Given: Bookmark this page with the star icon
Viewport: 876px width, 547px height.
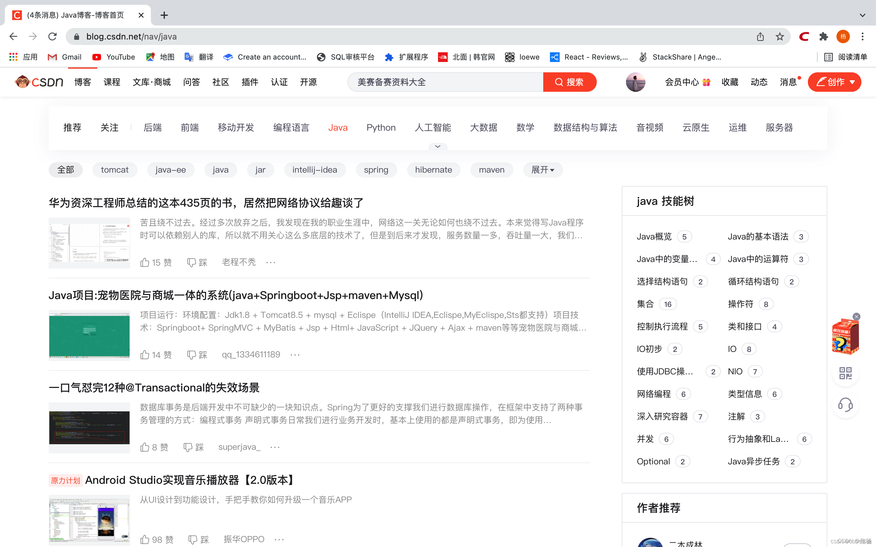Looking at the screenshot, I should [x=779, y=36].
